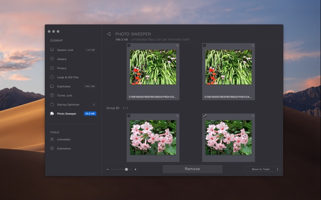
Task: Click the Remove button
Action: coord(193,169)
